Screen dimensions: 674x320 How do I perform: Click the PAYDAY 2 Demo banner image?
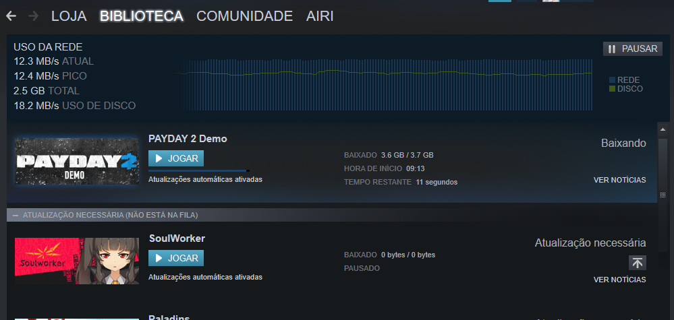[77, 161]
